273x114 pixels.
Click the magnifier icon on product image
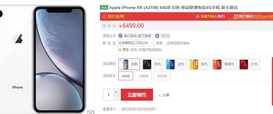91,113
